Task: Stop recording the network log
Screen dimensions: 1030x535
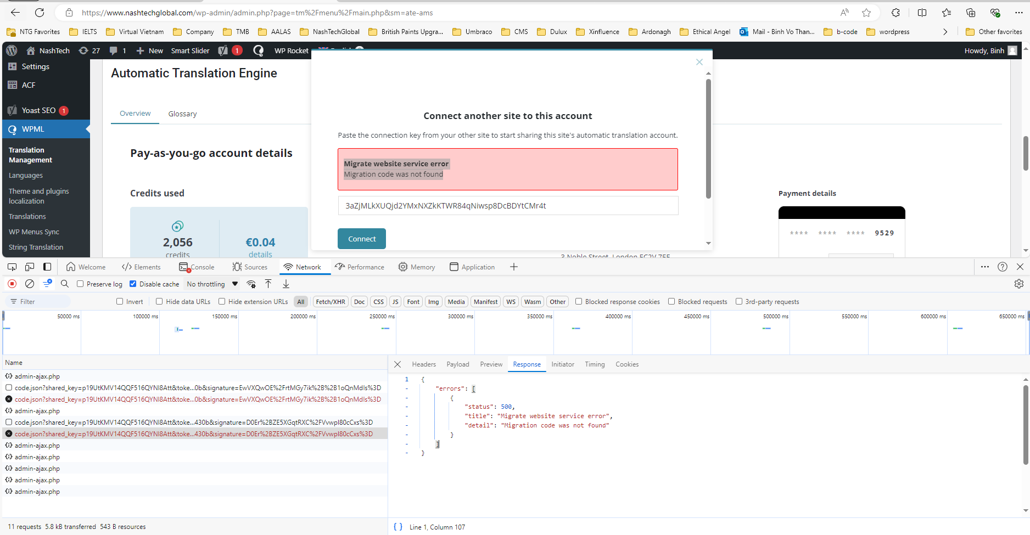Action: tap(12, 284)
